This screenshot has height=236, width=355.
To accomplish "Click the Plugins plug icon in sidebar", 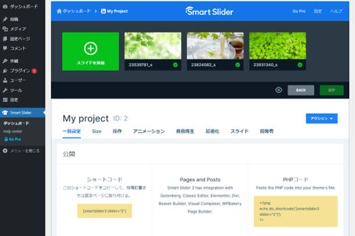I will [x=5, y=71].
